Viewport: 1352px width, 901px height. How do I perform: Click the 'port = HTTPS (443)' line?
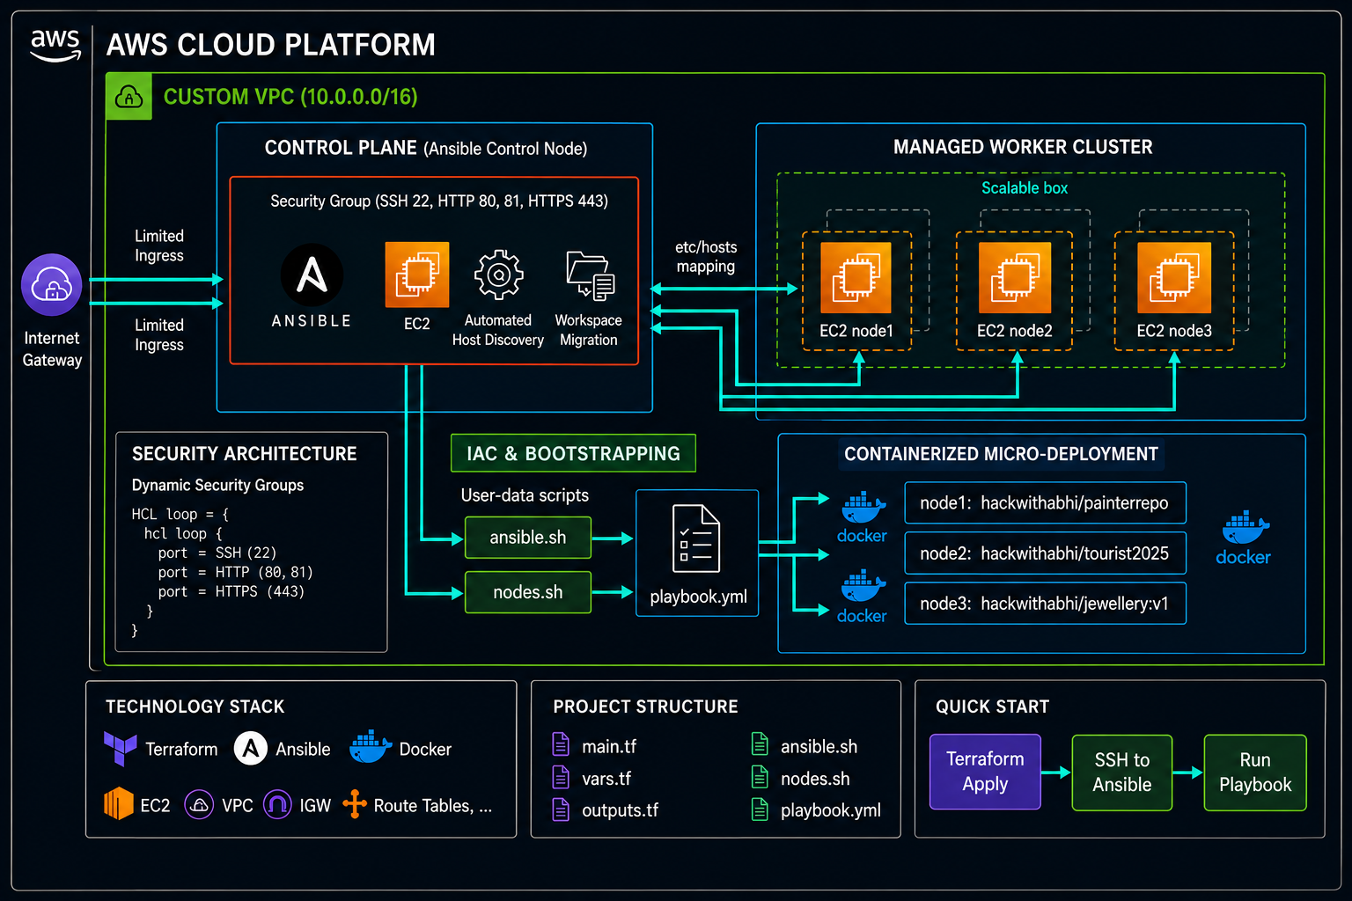coord(231,591)
